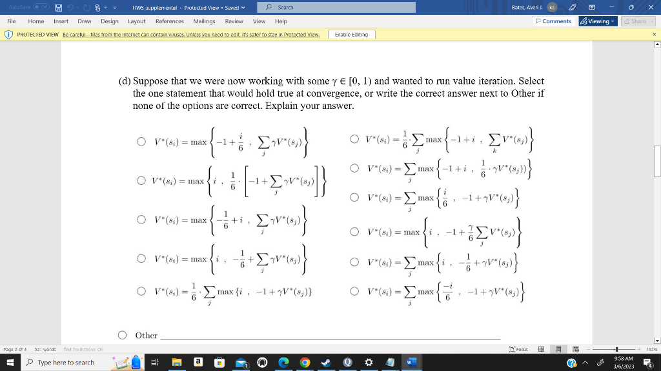Open the File menu
The image size is (661, 371).
(12, 21)
